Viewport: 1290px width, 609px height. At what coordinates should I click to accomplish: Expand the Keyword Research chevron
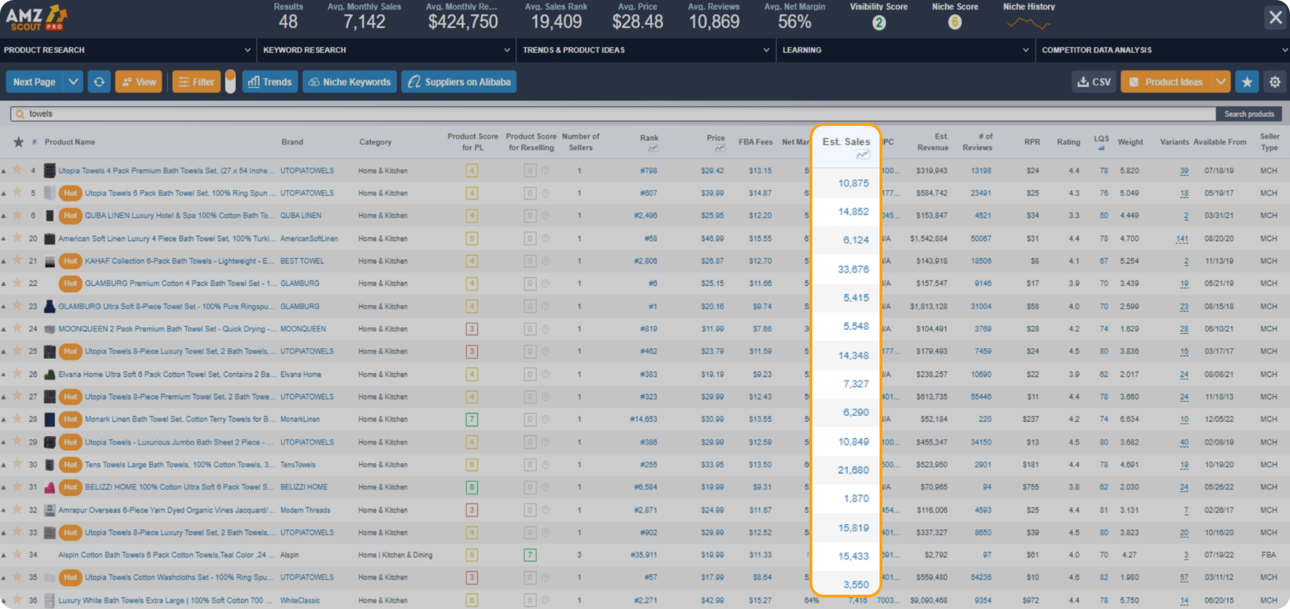click(507, 50)
